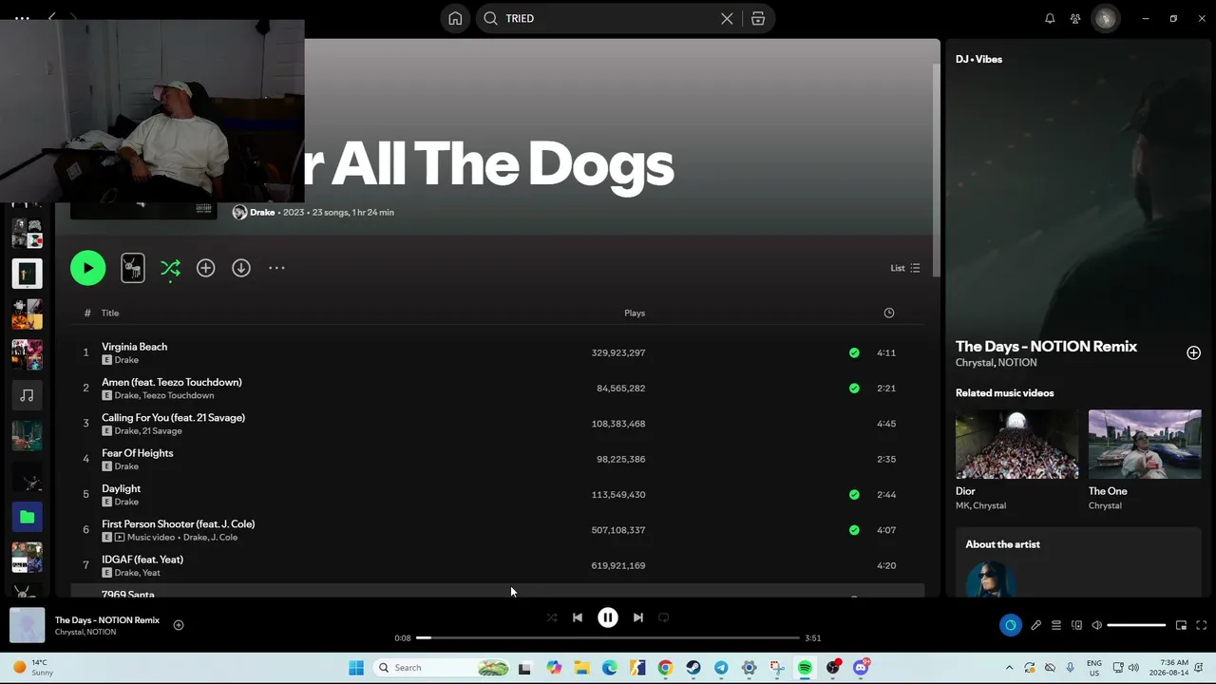Show lyrics with the microphone icon
This screenshot has width=1216, height=684.
1035,625
